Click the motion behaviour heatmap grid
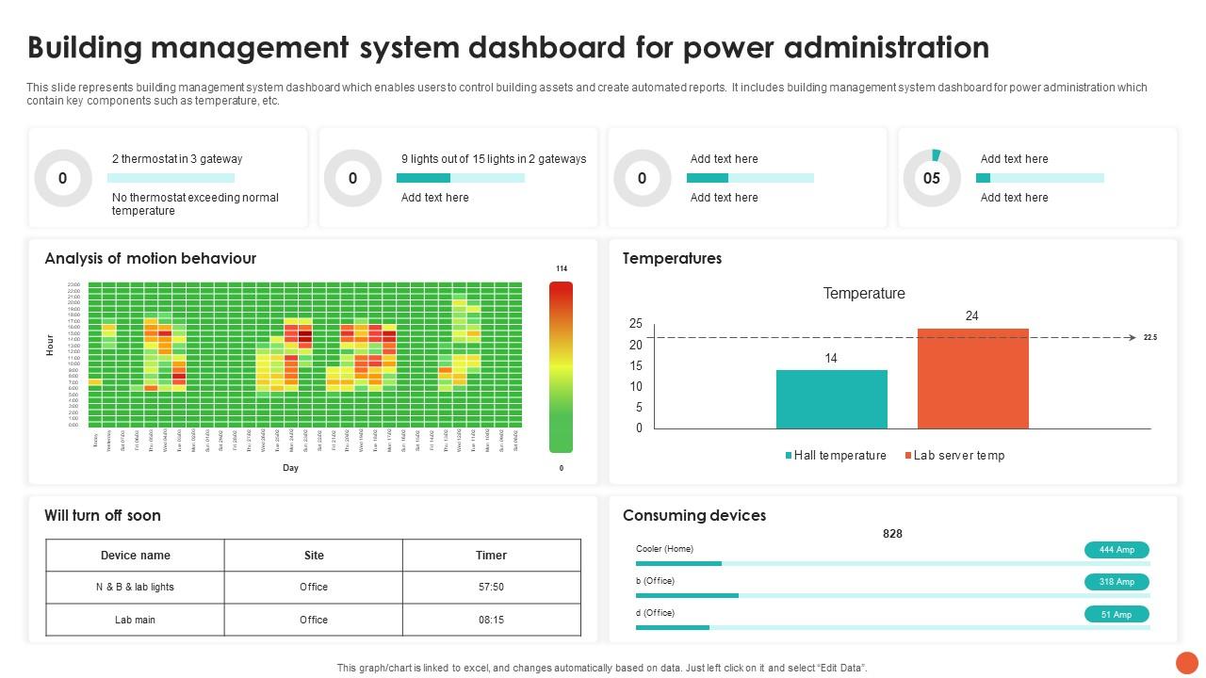Viewport: 1206px width, 678px height. (x=304, y=354)
